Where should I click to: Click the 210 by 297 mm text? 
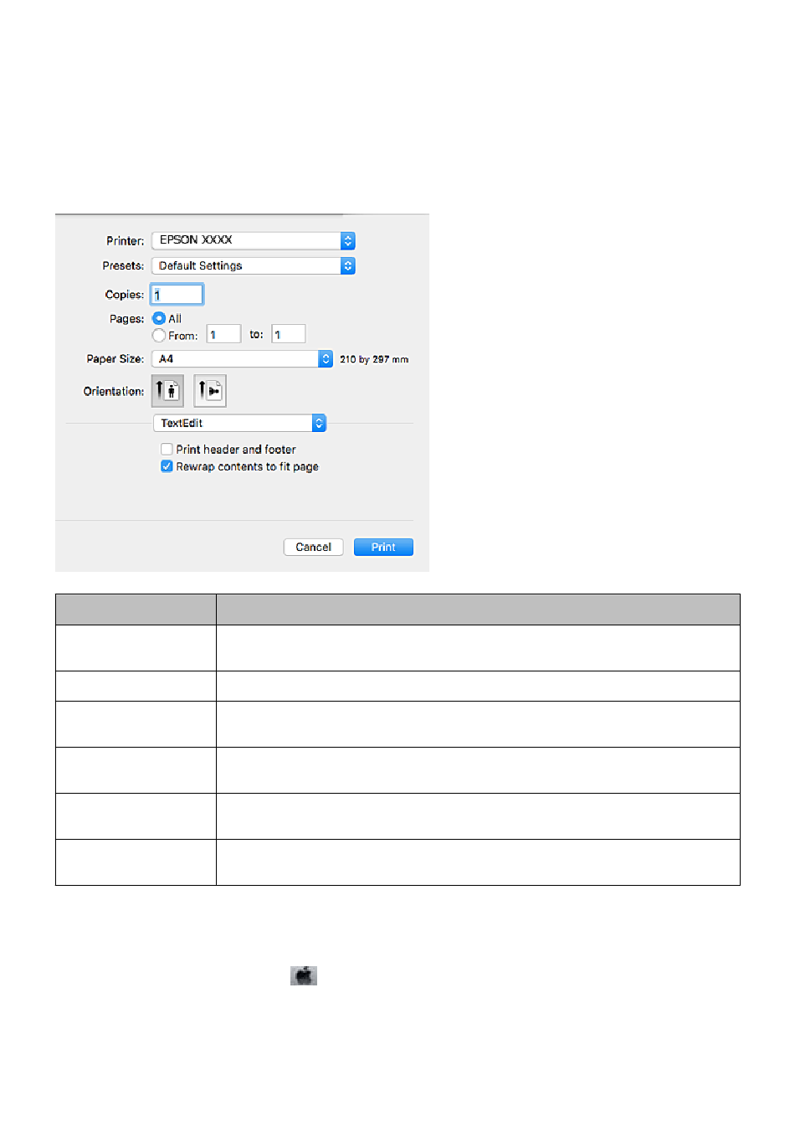pyautogui.click(x=374, y=360)
